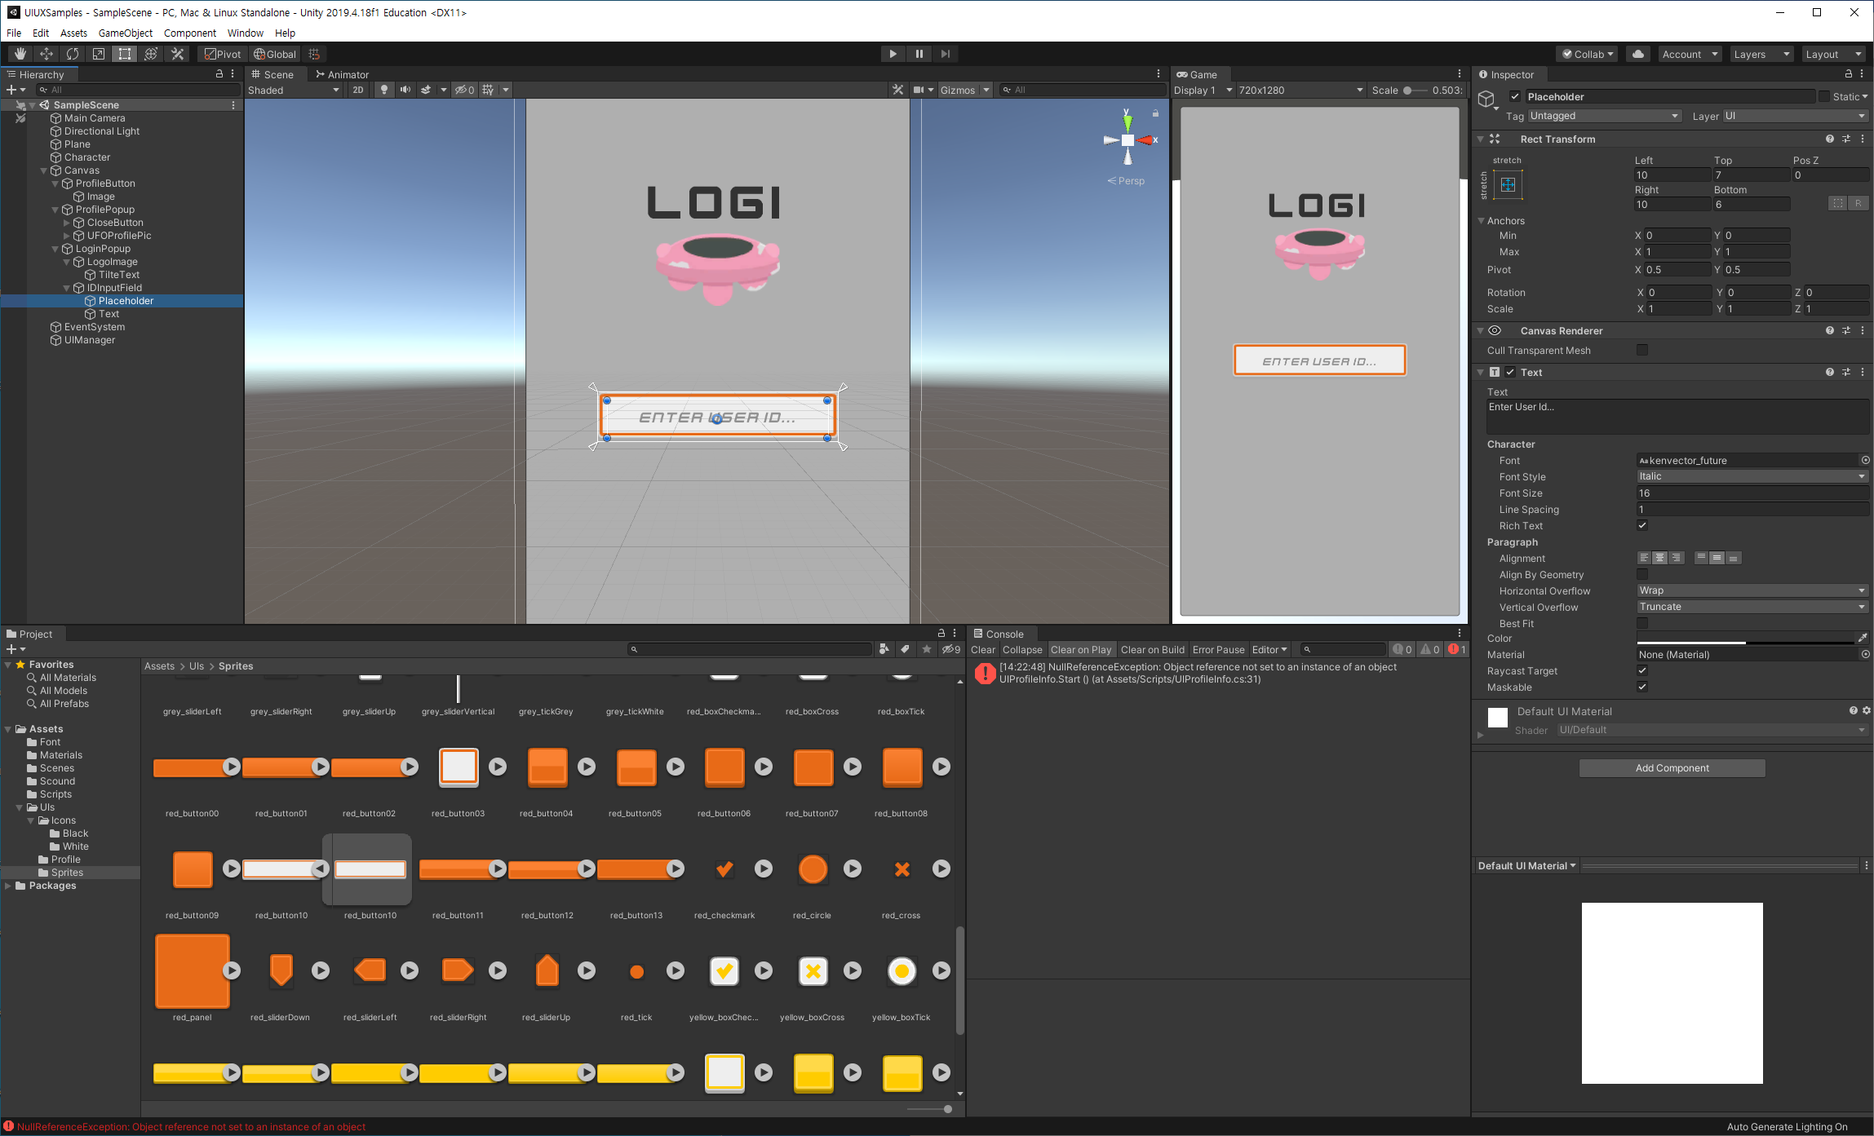Screen dimensions: 1874x1136
Task: Click Clear in the Console
Action: [x=982, y=649]
